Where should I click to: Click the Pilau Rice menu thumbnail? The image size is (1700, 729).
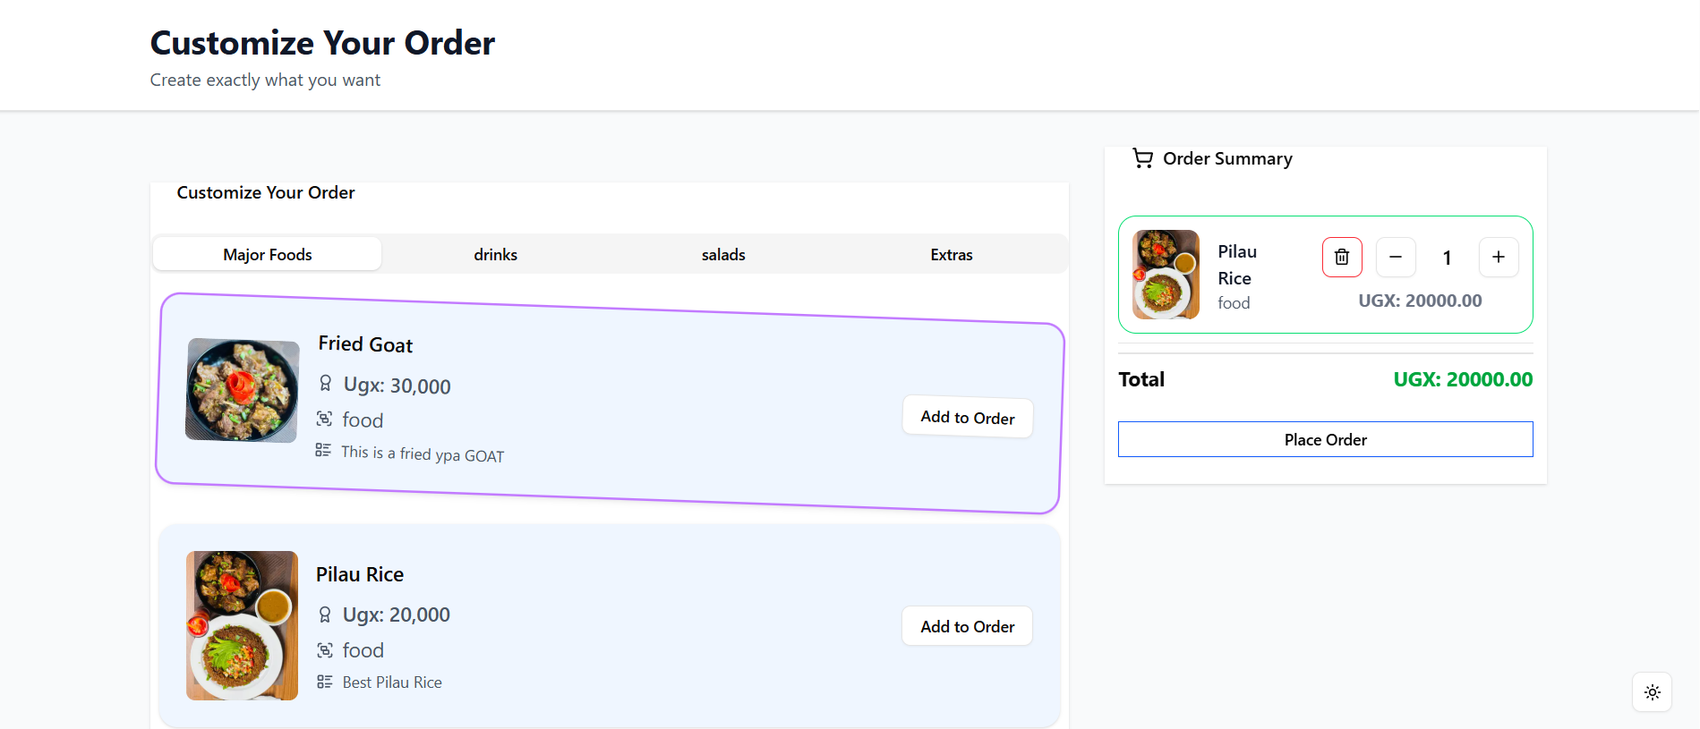[x=242, y=625]
